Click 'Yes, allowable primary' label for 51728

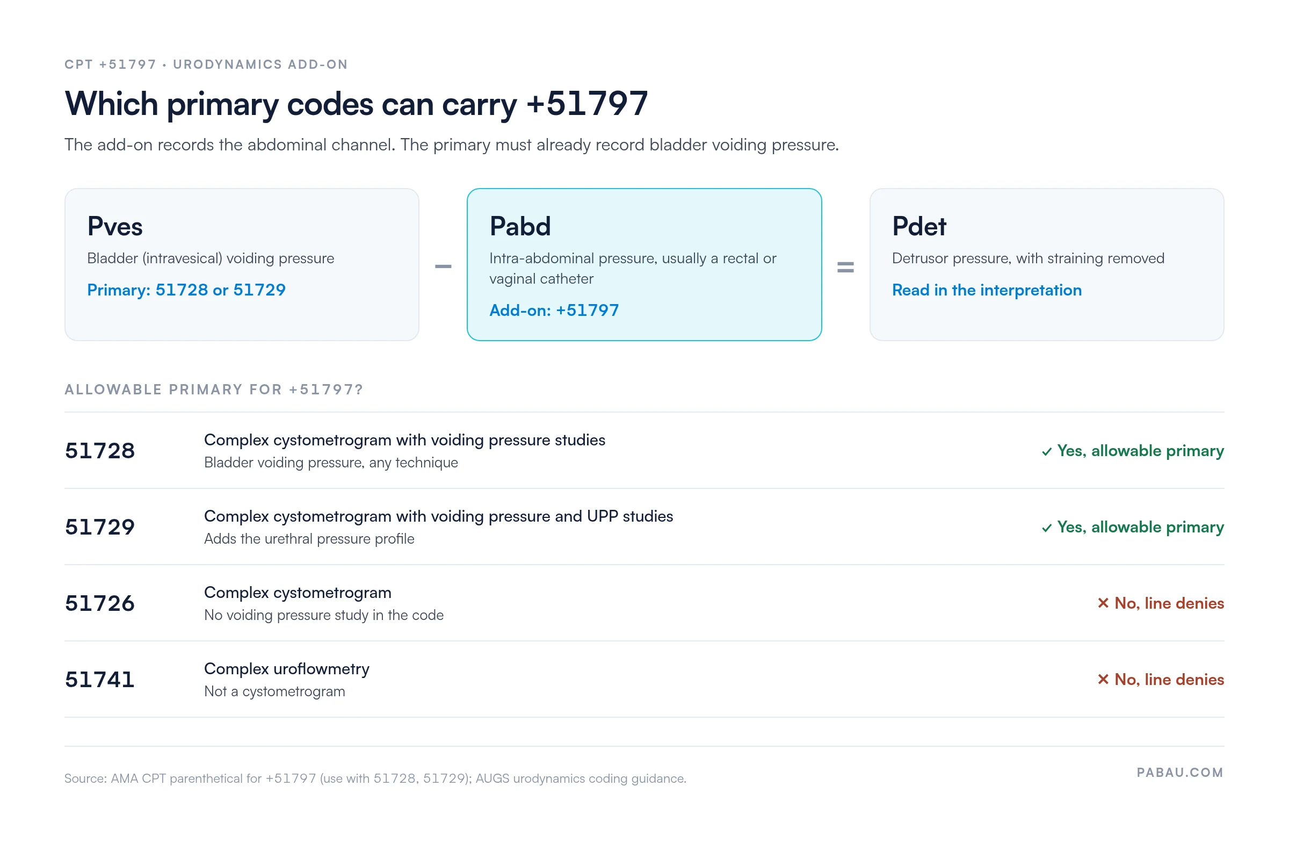(1140, 451)
